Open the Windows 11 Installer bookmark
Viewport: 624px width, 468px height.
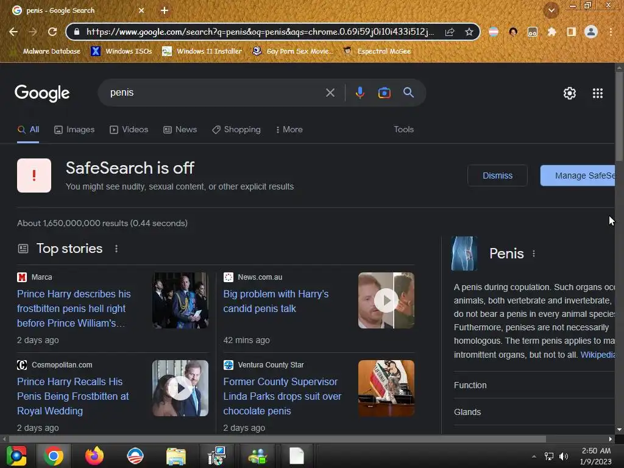202,51
